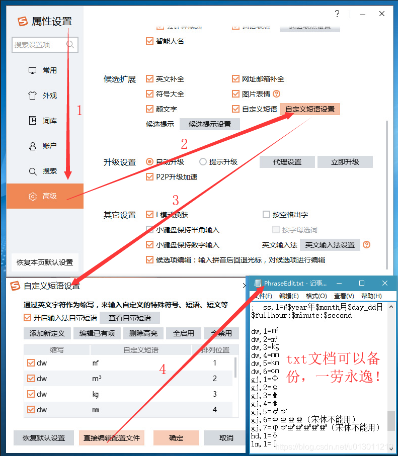Click 恢复默认设置 in phrase dialog
Image resolution: width=398 pixels, height=456 pixels.
click(x=44, y=438)
